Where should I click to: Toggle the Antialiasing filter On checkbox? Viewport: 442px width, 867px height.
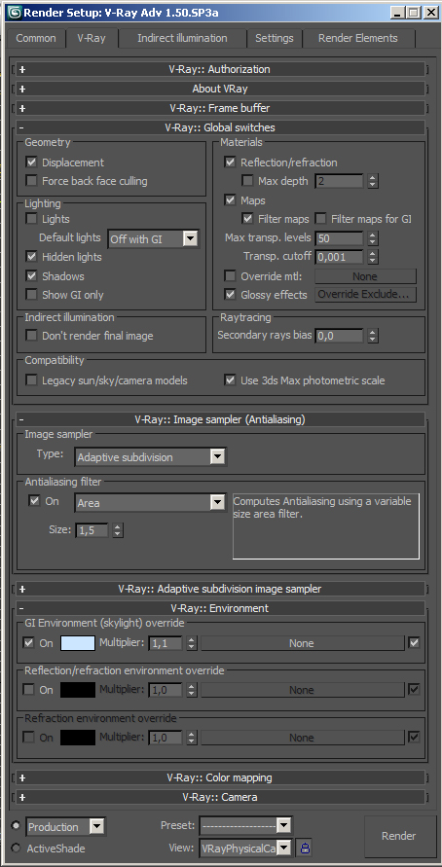click(x=34, y=501)
